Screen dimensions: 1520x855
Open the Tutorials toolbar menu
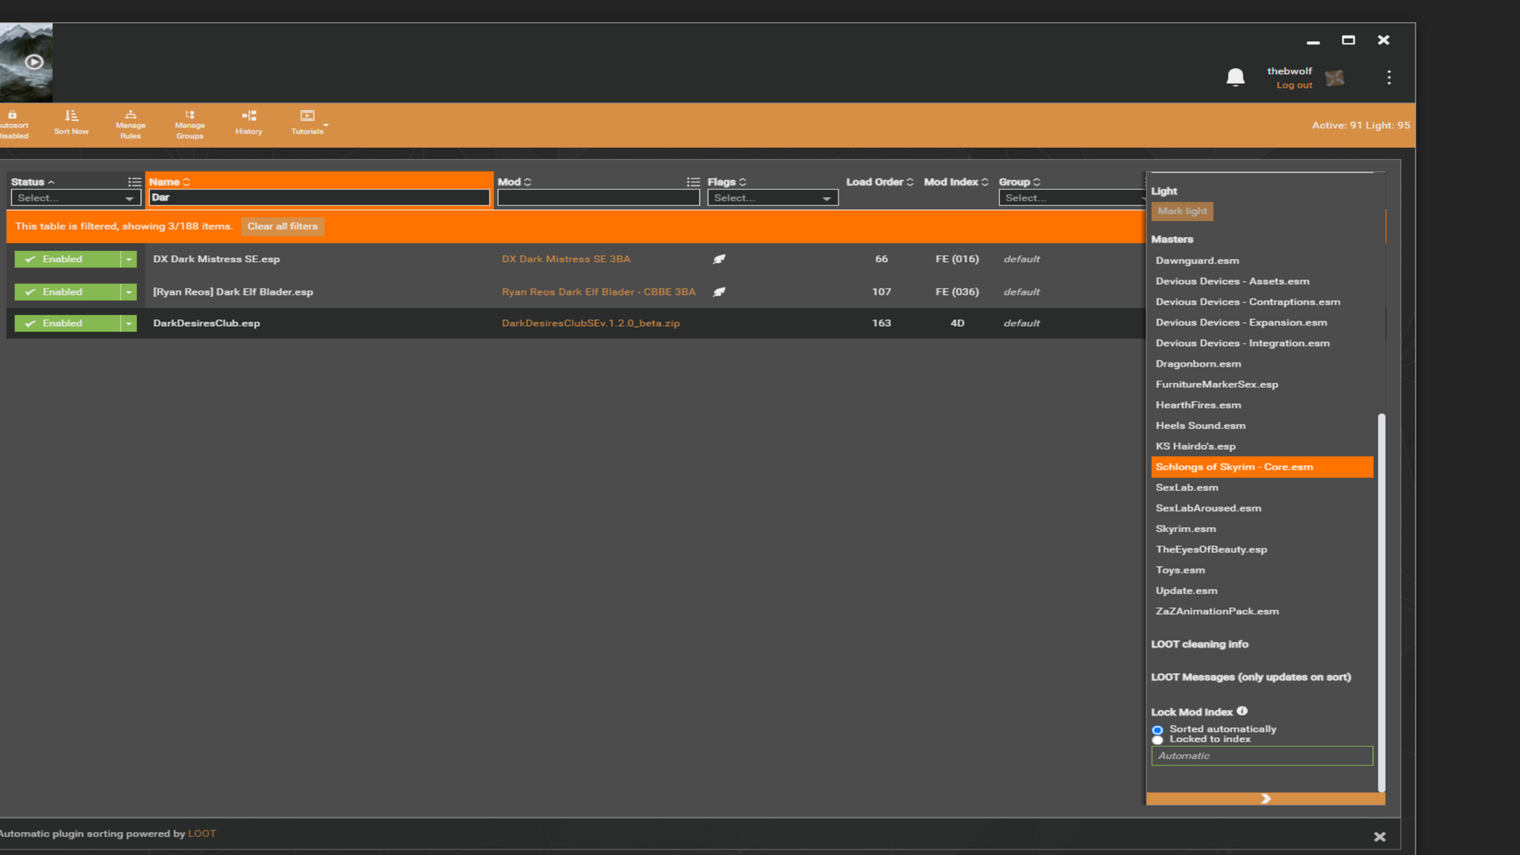pyautogui.click(x=308, y=123)
